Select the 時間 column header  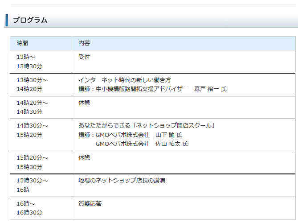point(41,43)
